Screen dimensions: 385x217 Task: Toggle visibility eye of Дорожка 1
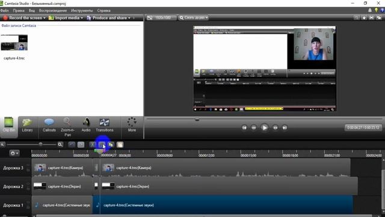[x=28, y=203]
